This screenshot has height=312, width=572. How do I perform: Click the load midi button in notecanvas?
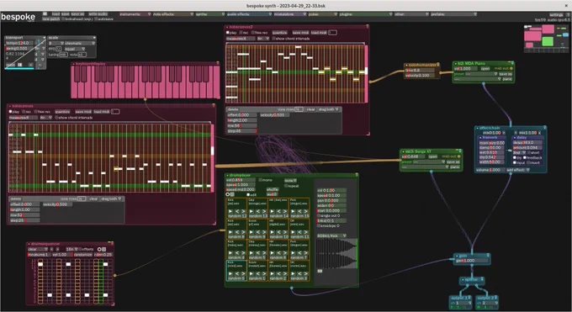point(102,112)
